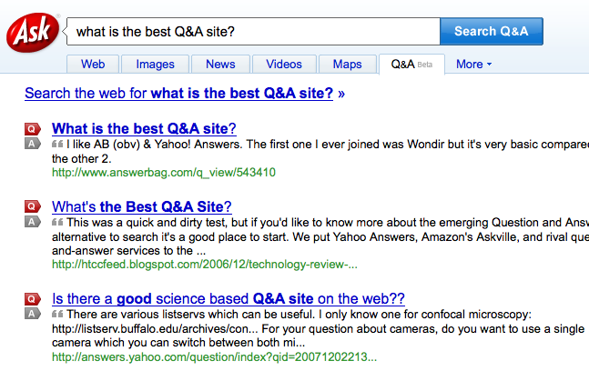The width and height of the screenshot is (589, 371).
Task: Click gray A icon of second result
Action: [x=32, y=222]
